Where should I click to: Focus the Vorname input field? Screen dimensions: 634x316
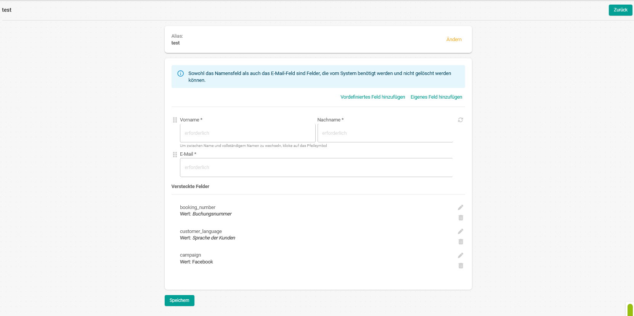point(247,133)
